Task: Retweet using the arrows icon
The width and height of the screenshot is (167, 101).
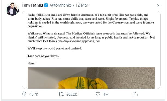Action: point(61,94)
